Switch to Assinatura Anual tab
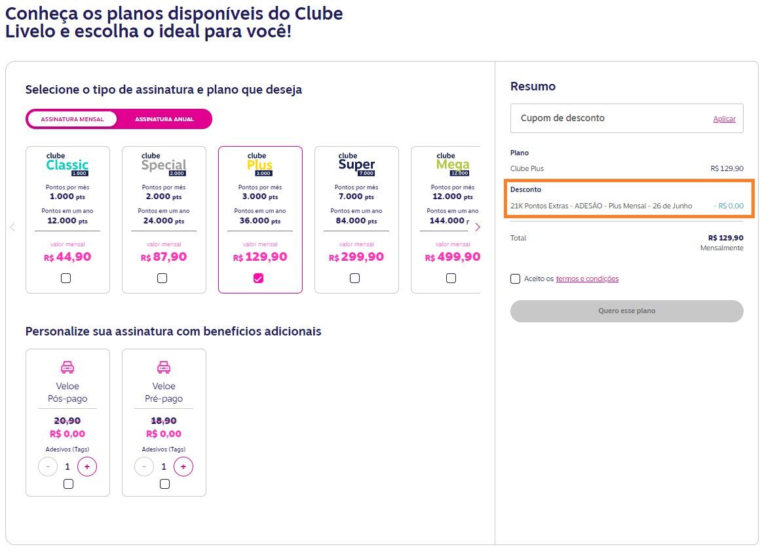Image resolution: width=779 pixels, height=555 pixels. pyautogui.click(x=164, y=119)
